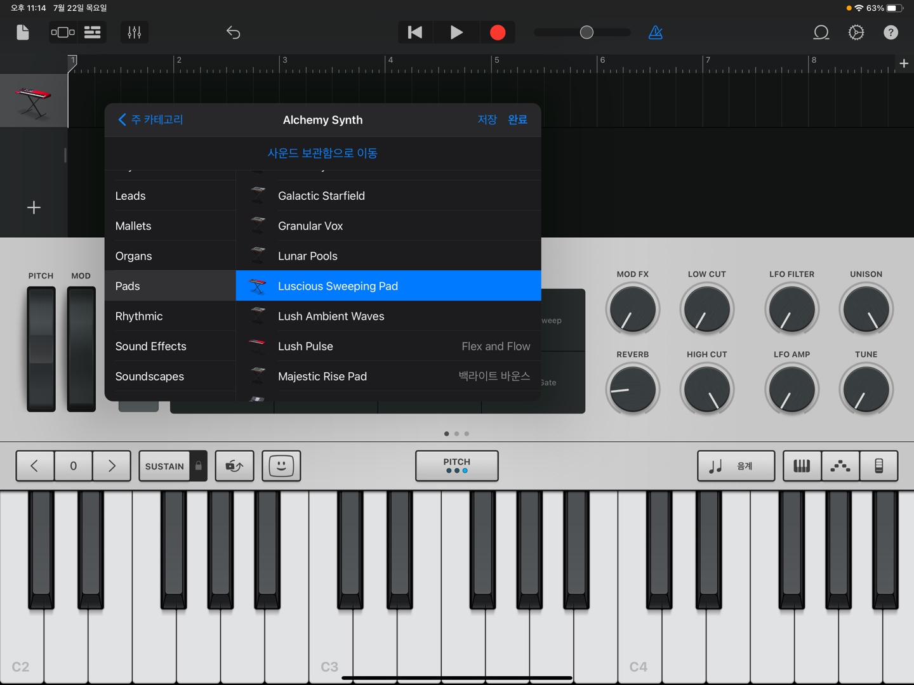Open the PITCH swipe mode button
Image resolution: width=914 pixels, height=685 pixels.
coord(457,466)
